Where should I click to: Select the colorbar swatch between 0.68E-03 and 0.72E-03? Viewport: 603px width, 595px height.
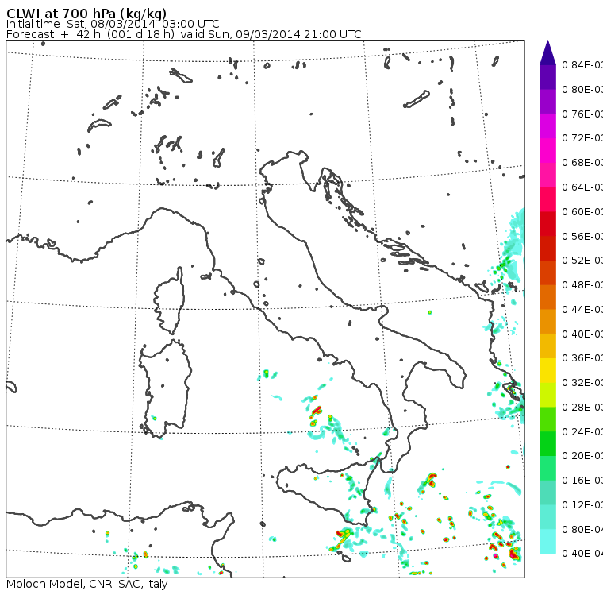[547, 151]
